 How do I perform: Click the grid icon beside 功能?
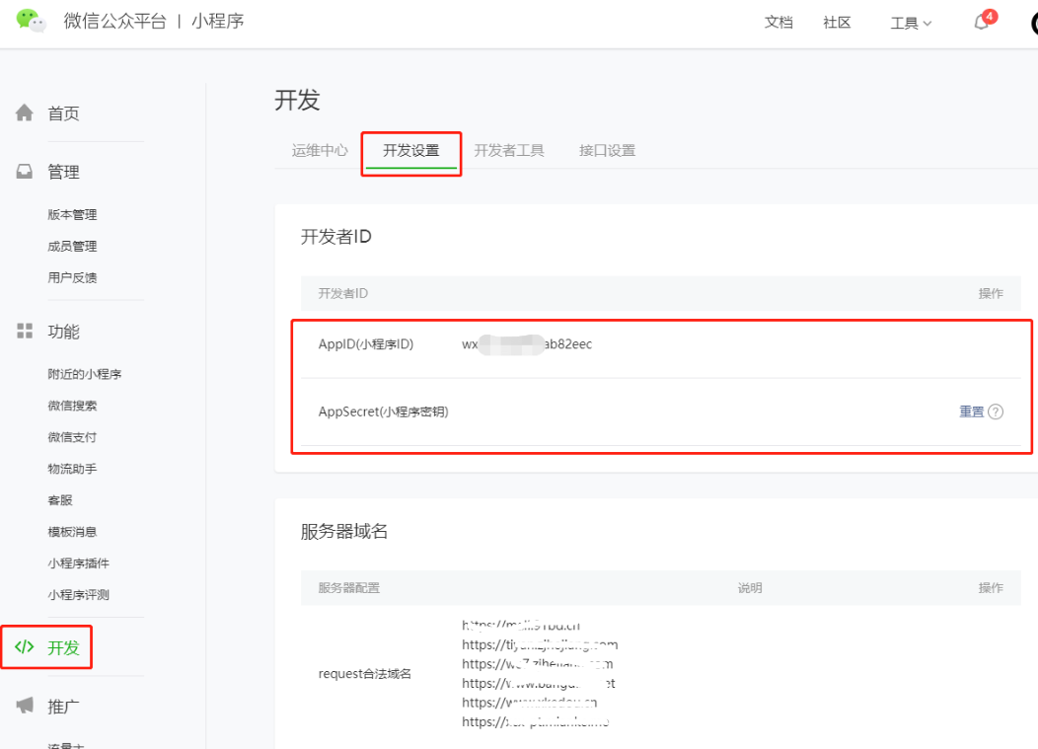coord(25,332)
